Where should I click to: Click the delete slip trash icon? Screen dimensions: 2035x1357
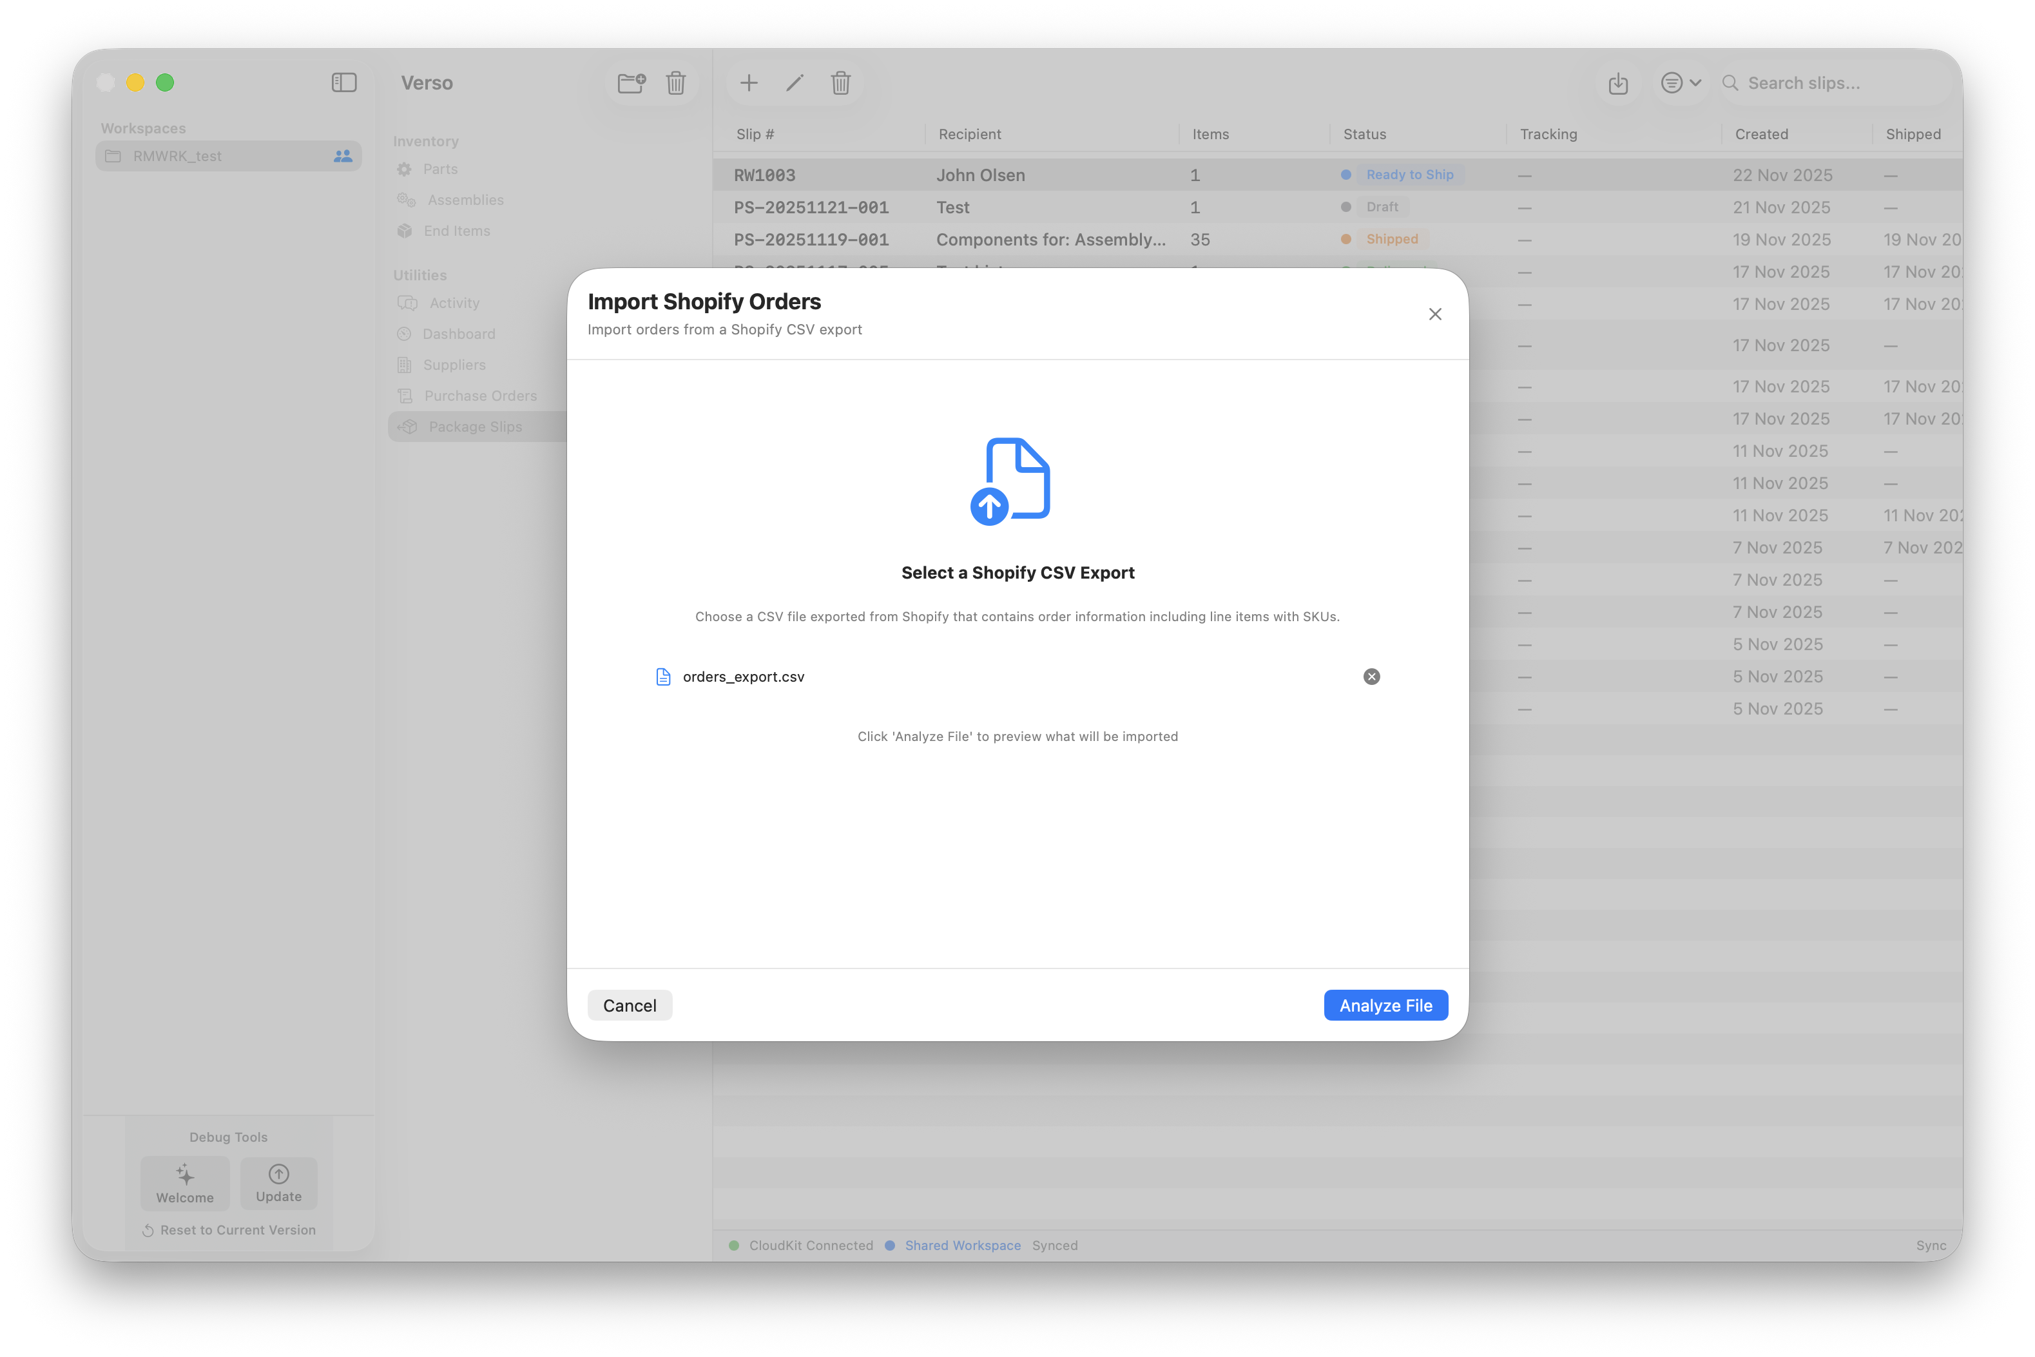point(840,83)
